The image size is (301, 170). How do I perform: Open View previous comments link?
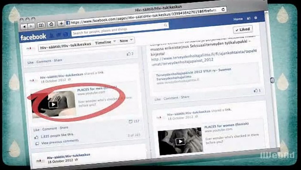click(x=60, y=142)
